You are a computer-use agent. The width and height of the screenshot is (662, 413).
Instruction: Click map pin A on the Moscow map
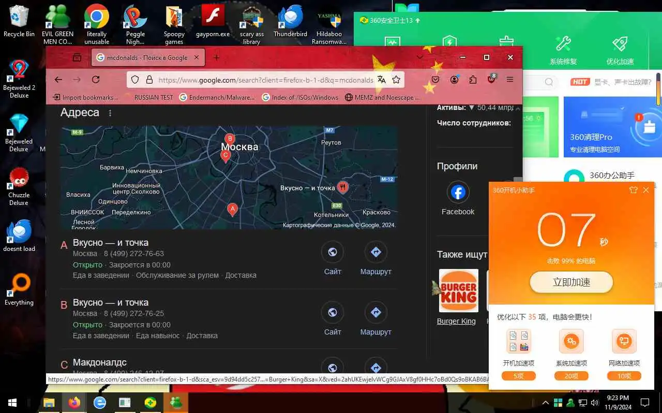click(232, 209)
